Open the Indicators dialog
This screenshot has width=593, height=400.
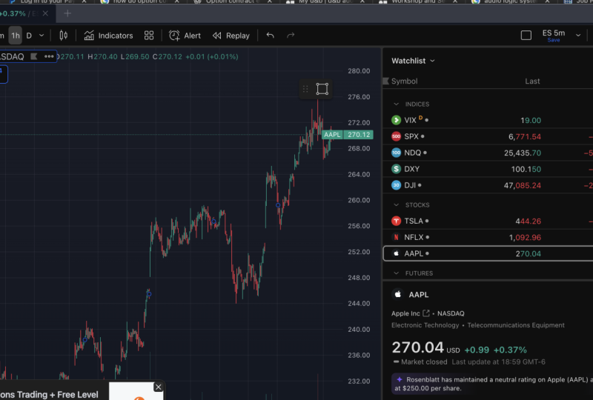108,36
